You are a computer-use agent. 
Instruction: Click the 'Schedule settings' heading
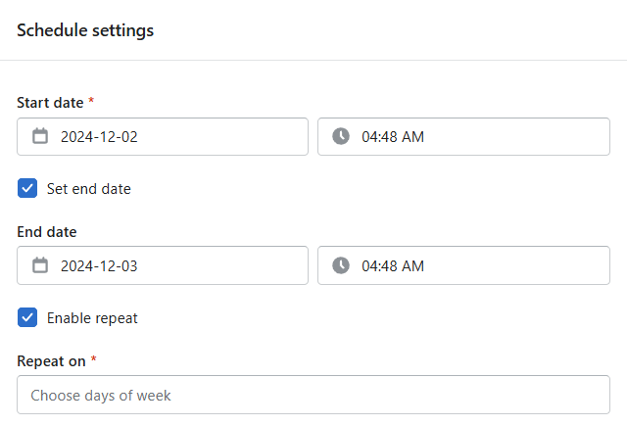(85, 30)
